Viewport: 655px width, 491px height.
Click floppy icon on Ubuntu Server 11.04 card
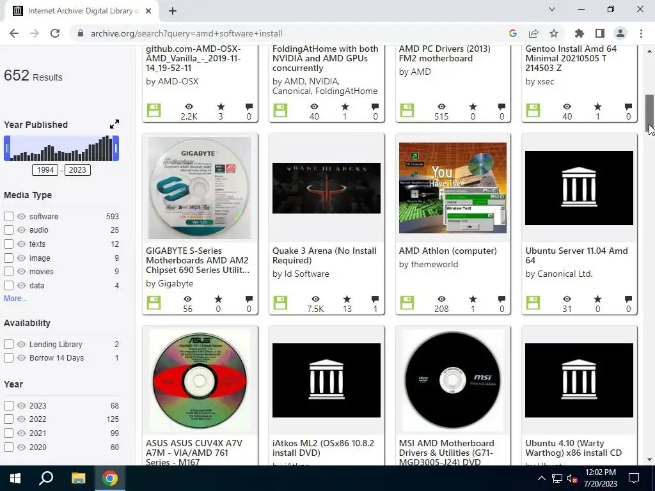533,302
